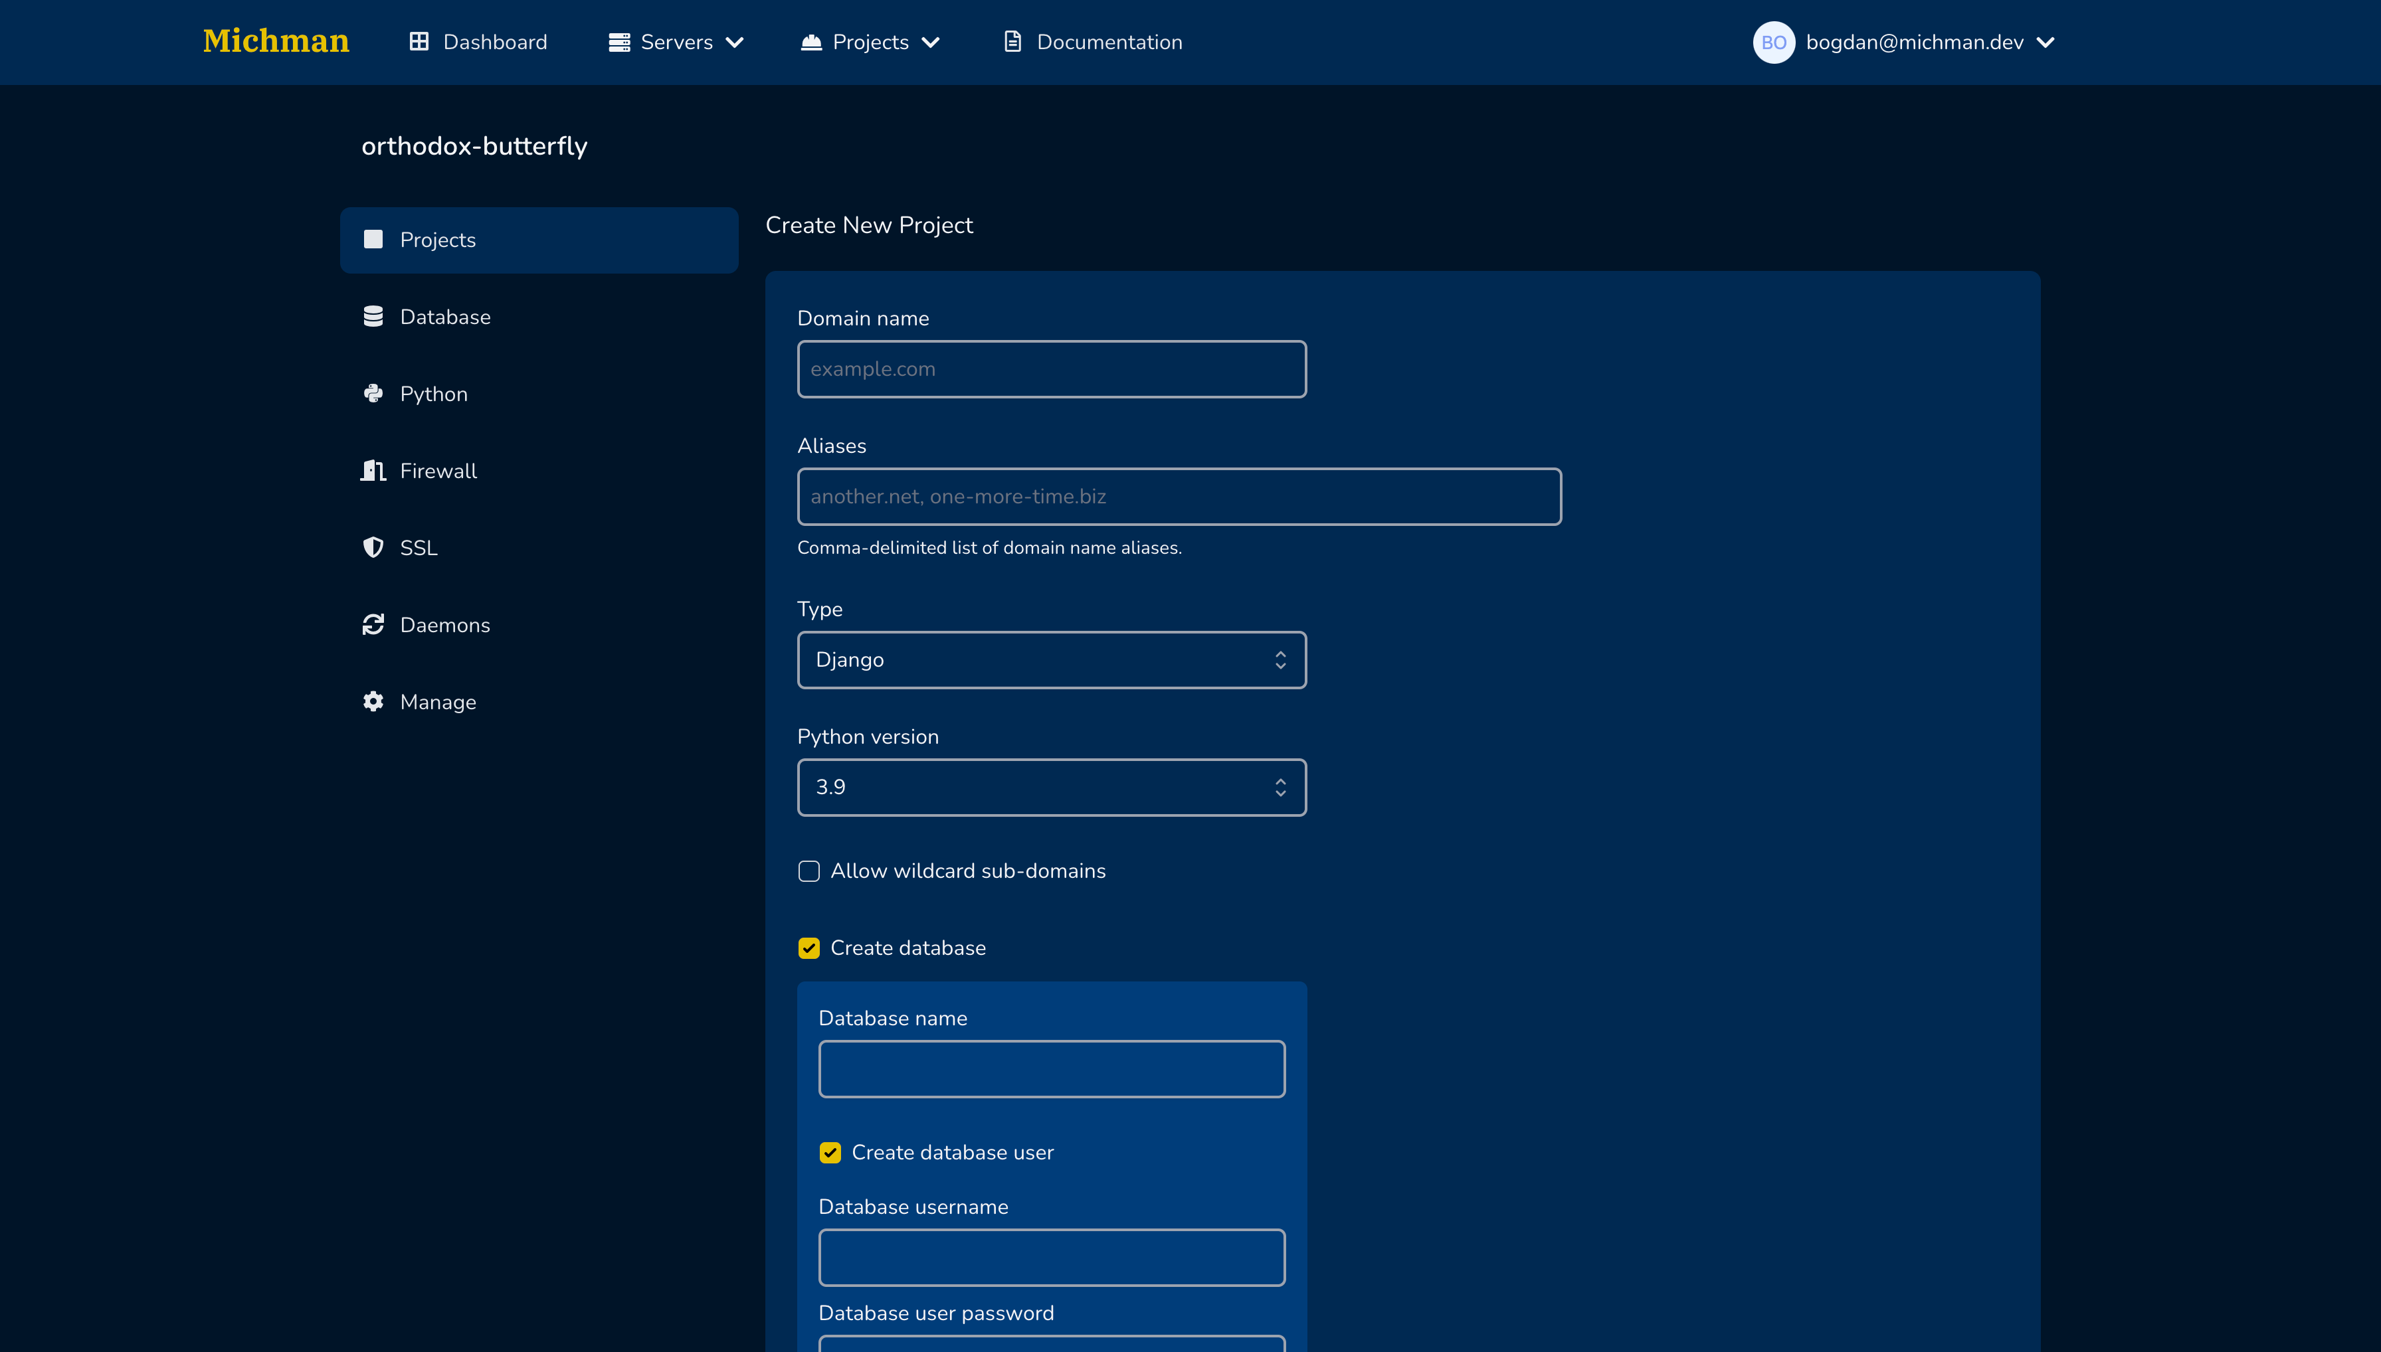Expand the Servers menu in navbar
Screen dimensions: 2381x1352
676,42
